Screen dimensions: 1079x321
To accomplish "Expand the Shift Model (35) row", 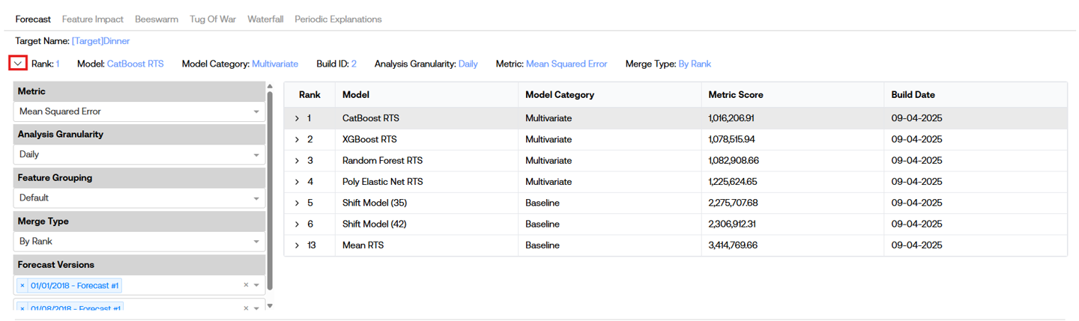I will click(297, 203).
